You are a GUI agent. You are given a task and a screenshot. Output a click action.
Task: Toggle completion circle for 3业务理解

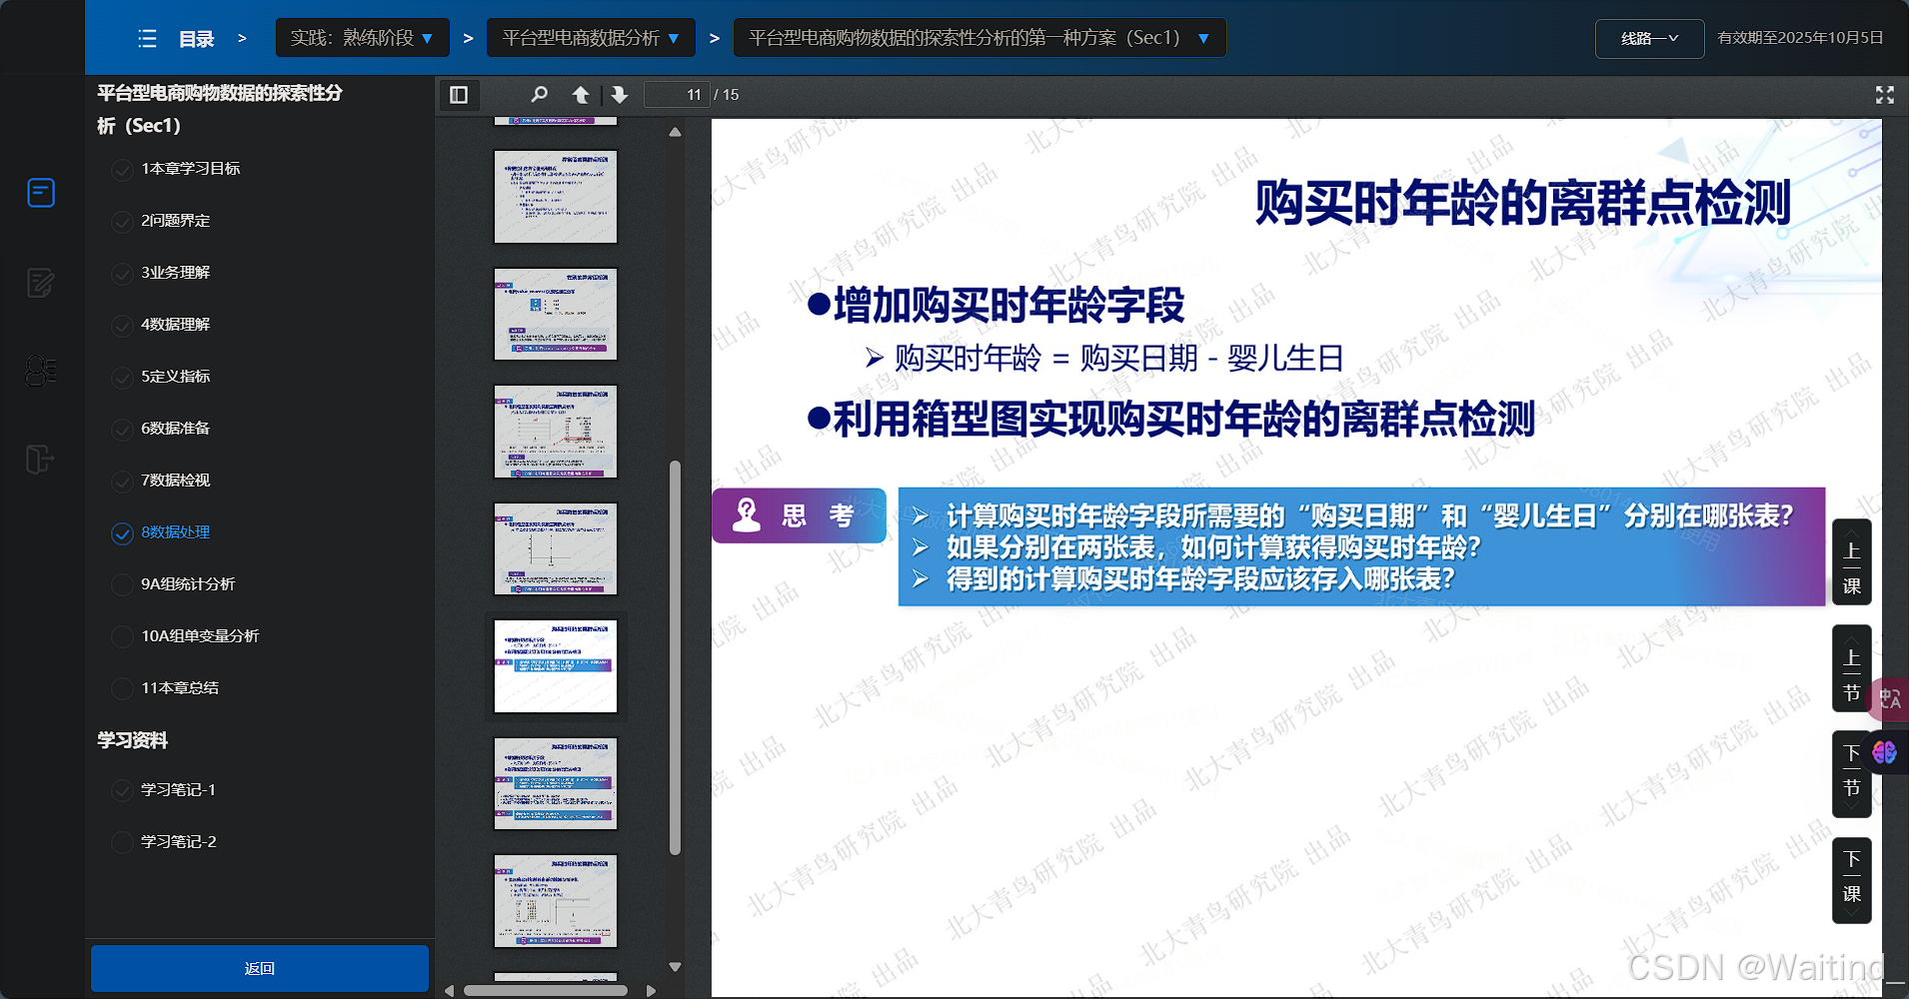coord(122,274)
